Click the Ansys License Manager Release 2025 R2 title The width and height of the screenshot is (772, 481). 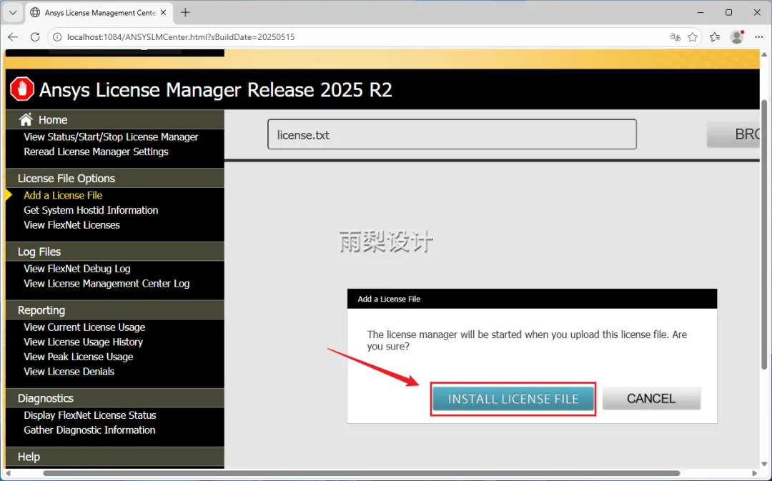pos(216,90)
